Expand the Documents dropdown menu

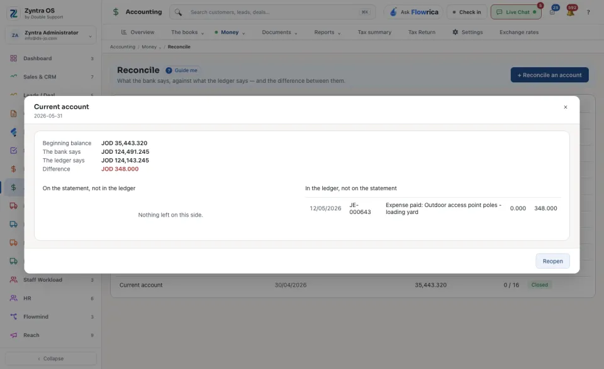(279, 32)
